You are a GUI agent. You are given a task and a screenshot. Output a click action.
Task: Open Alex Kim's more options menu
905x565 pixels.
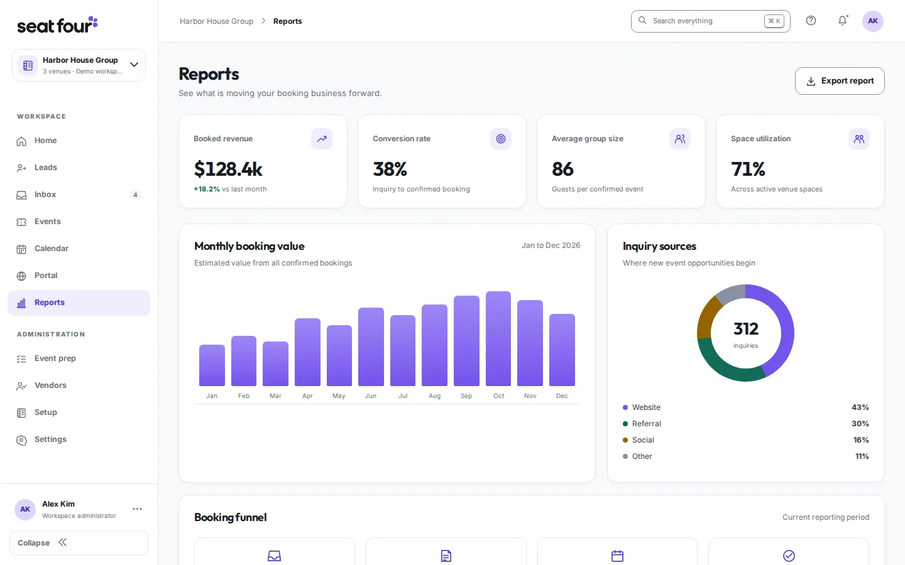[137, 509]
